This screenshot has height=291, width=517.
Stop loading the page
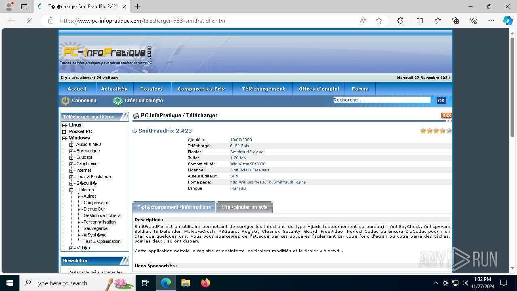29,21
